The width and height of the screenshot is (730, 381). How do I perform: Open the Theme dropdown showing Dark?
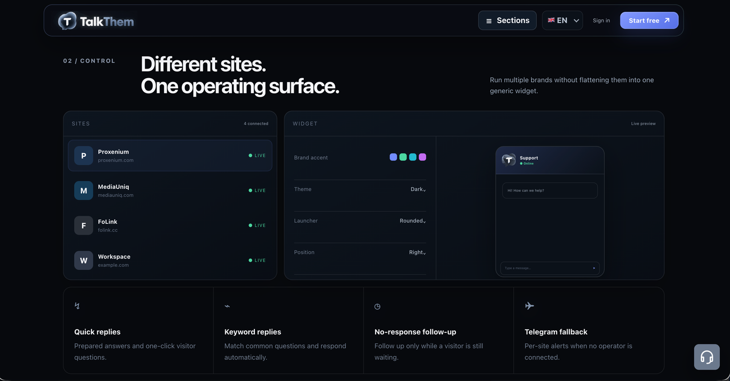coord(418,189)
